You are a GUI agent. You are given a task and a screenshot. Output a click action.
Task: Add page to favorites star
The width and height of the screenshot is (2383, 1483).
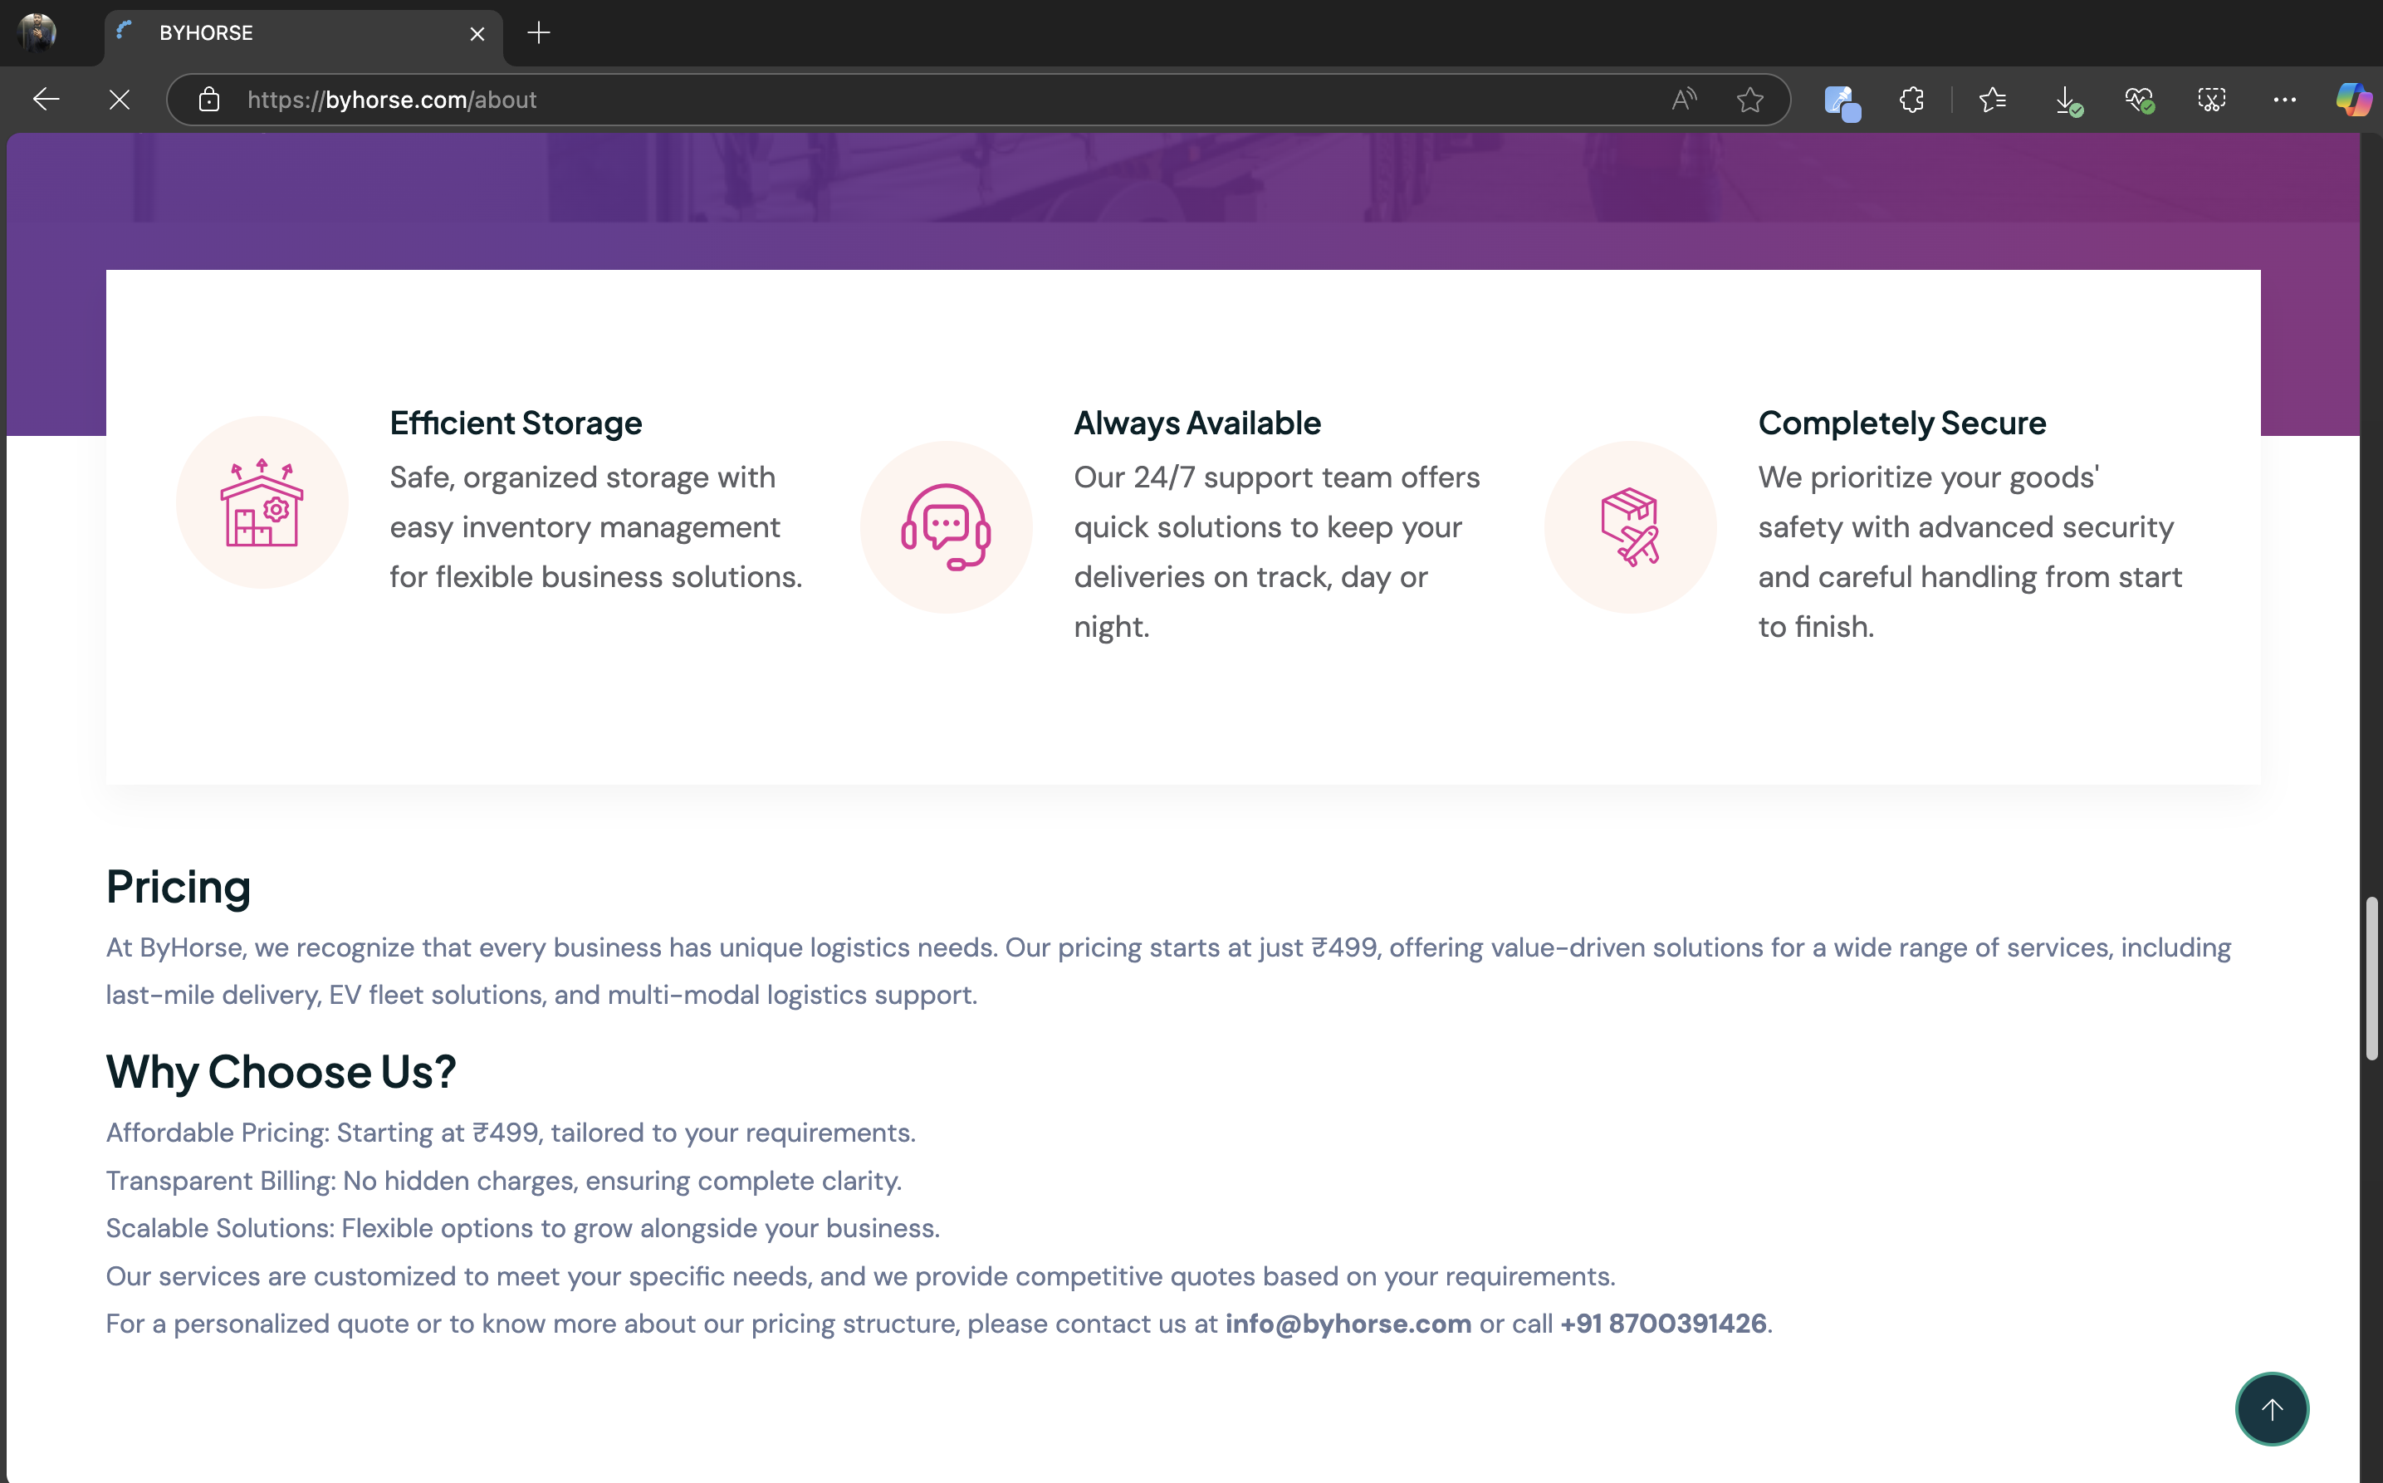coord(1749,99)
